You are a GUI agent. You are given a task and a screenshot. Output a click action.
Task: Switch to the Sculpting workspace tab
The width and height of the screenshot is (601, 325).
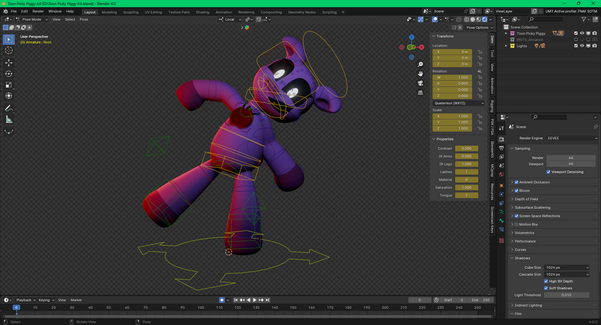(131, 13)
